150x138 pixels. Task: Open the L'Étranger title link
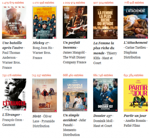11,115
